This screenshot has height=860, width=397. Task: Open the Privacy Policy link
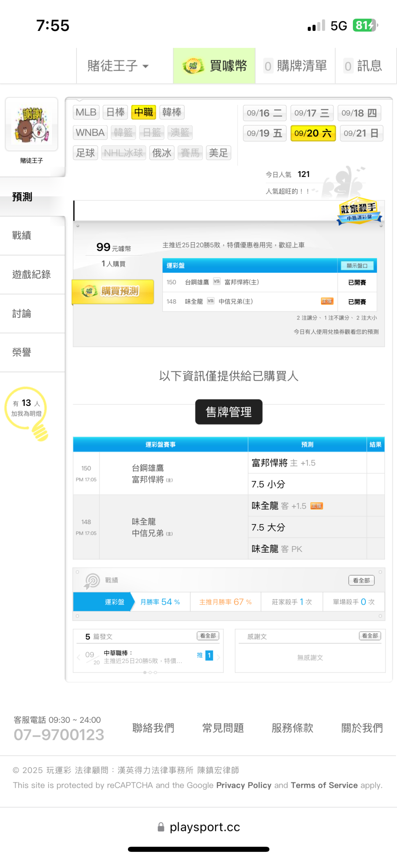[x=244, y=785]
